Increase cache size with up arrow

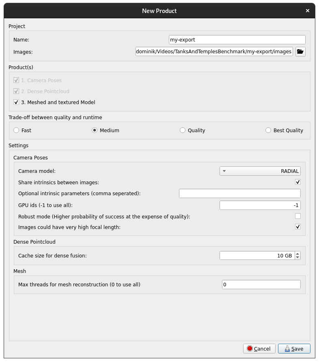tap(297, 253)
